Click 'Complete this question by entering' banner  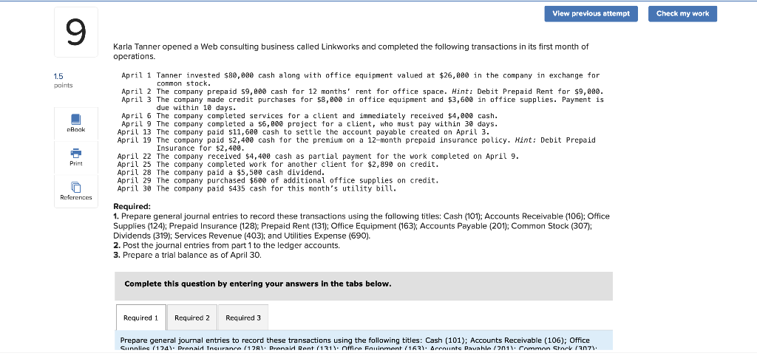pos(364,286)
